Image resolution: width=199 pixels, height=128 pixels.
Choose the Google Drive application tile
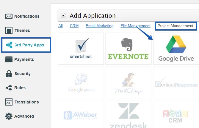point(176,49)
